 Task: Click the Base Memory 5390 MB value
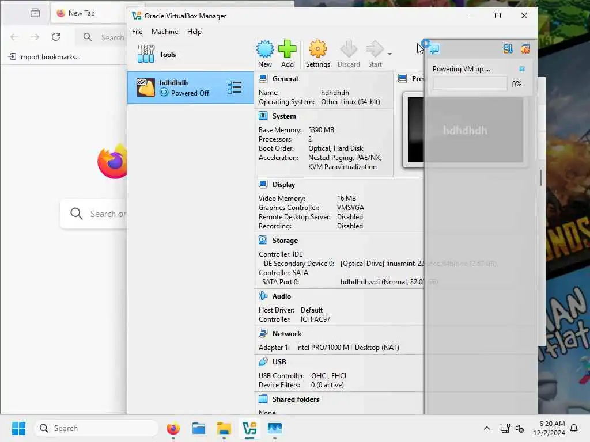321,130
